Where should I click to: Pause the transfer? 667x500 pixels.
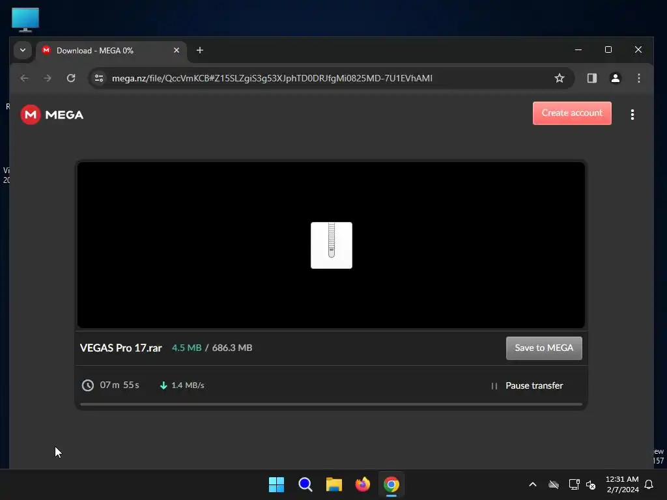527,385
